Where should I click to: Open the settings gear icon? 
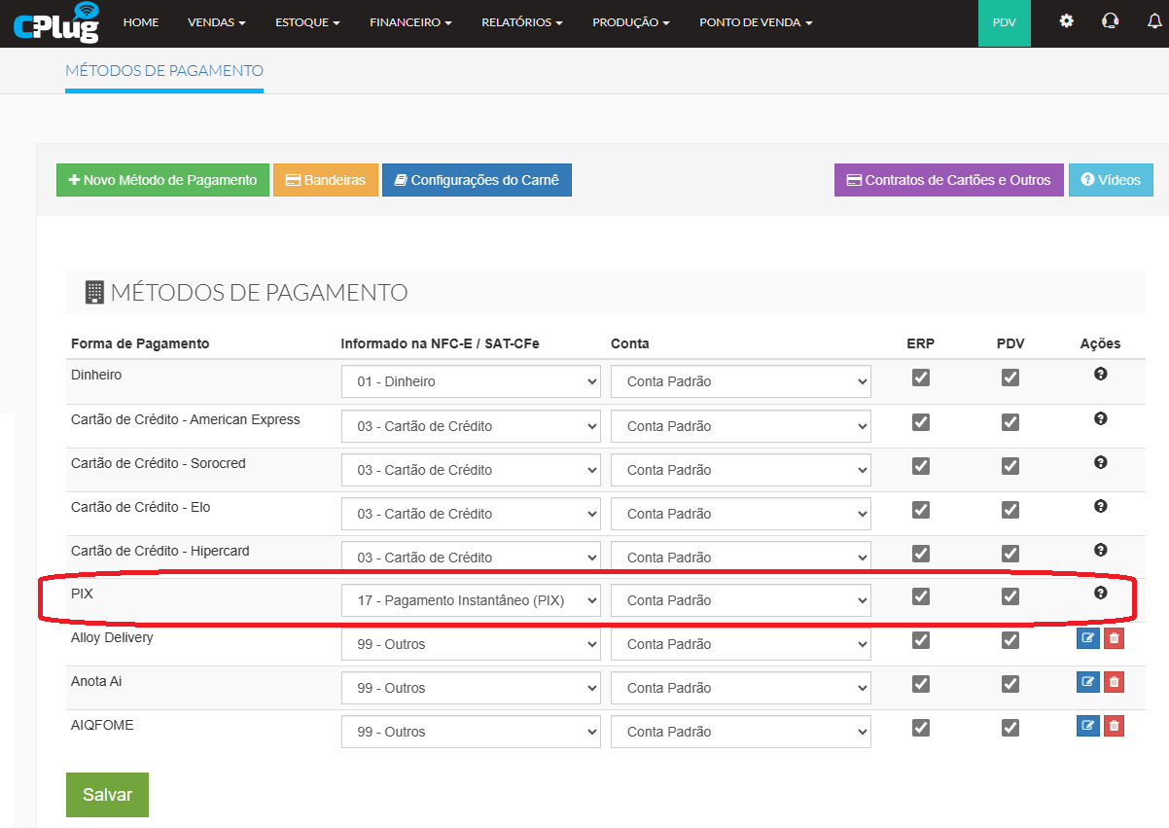click(1067, 20)
